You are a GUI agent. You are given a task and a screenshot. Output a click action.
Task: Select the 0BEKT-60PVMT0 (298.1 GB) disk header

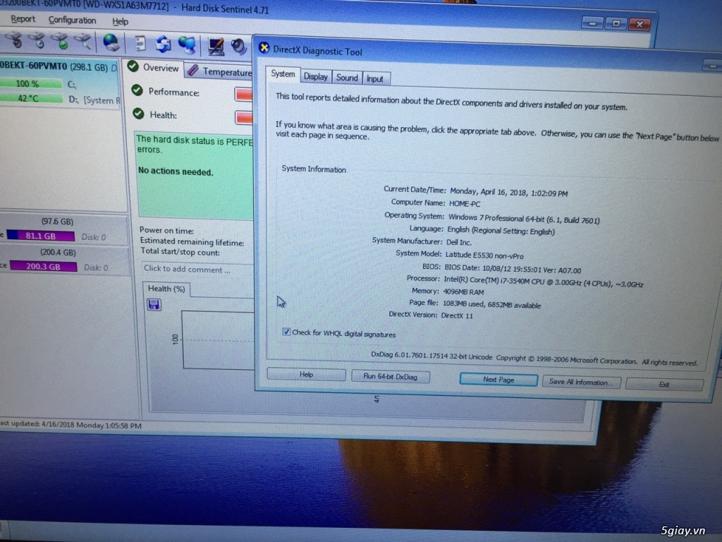pos(59,67)
